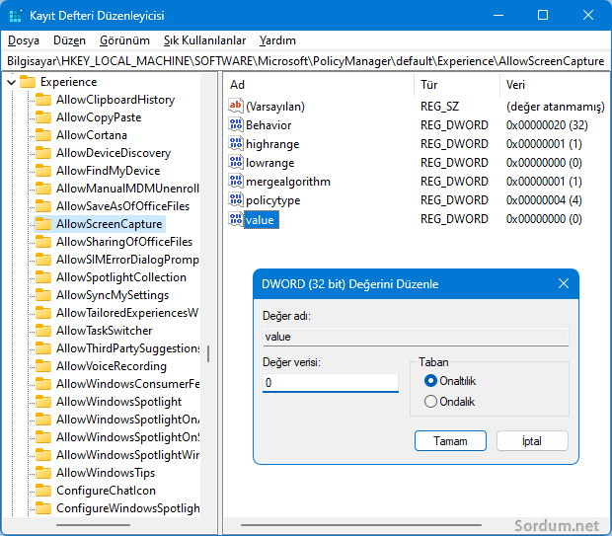Click the AllowClipboardHistory folder icon
Screen dimensions: 612x536
pos(42,100)
